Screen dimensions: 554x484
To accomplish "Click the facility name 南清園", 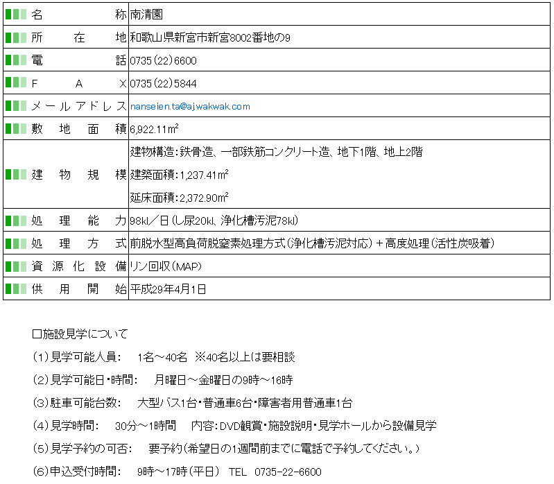I will pyautogui.click(x=146, y=15).
